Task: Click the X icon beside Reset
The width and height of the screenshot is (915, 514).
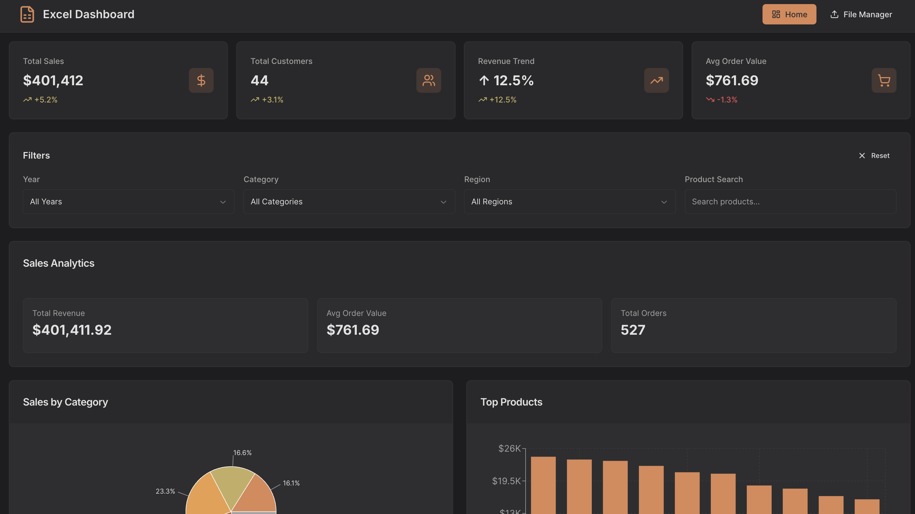Action: point(862,155)
